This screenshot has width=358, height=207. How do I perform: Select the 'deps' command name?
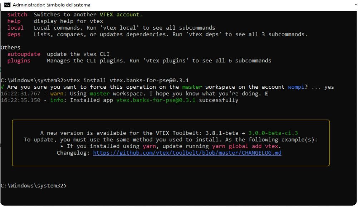tap(14, 35)
